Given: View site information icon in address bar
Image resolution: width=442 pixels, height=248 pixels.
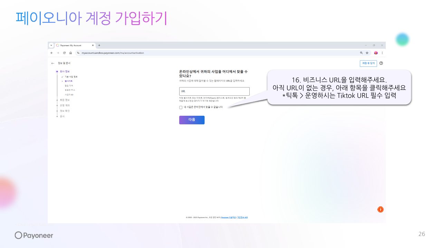Looking at the screenshot, I should (78, 53).
